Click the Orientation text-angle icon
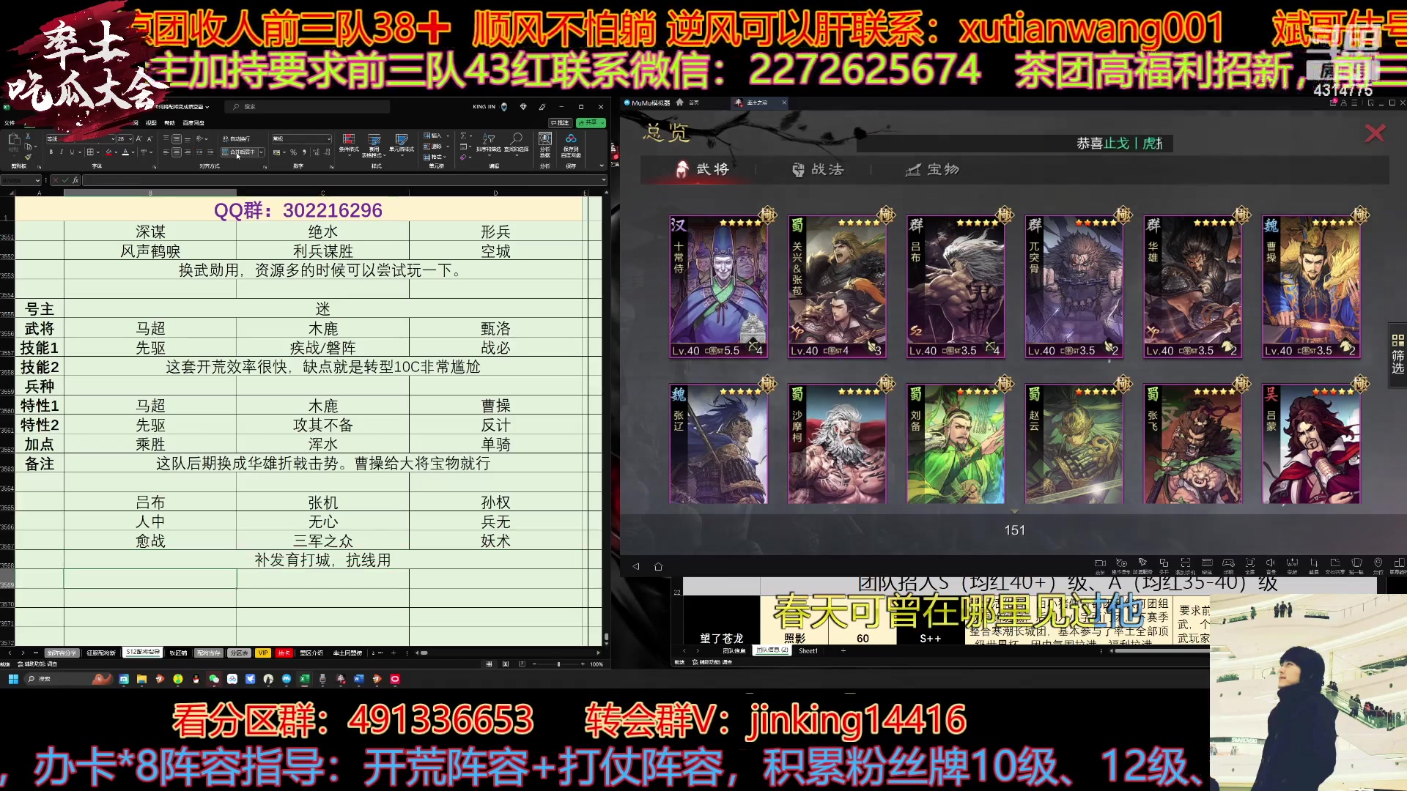Screen dimensions: 1407x791 tap(199, 138)
